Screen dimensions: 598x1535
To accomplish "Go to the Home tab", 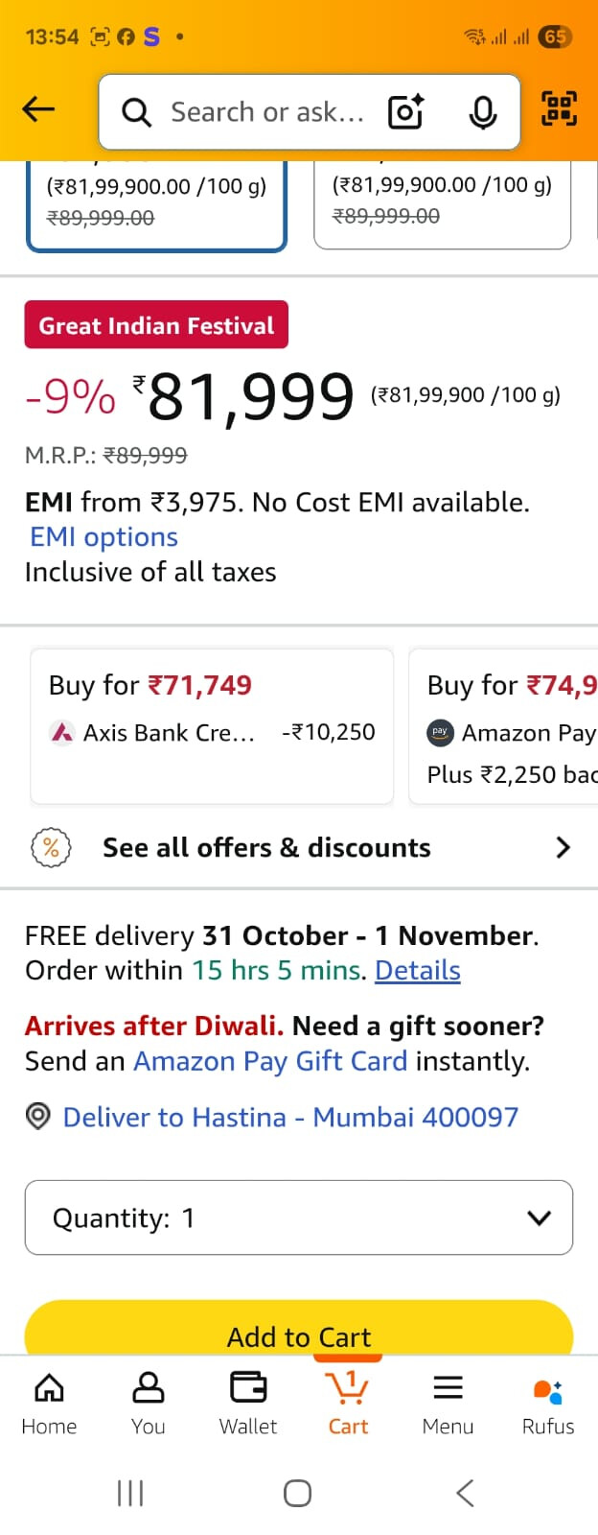I will [49, 1403].
